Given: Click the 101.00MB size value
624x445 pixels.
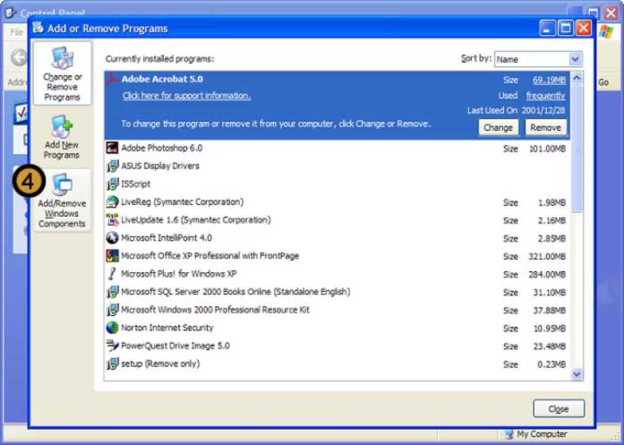Looking at the screenshot, I should [x=547, y=149].
